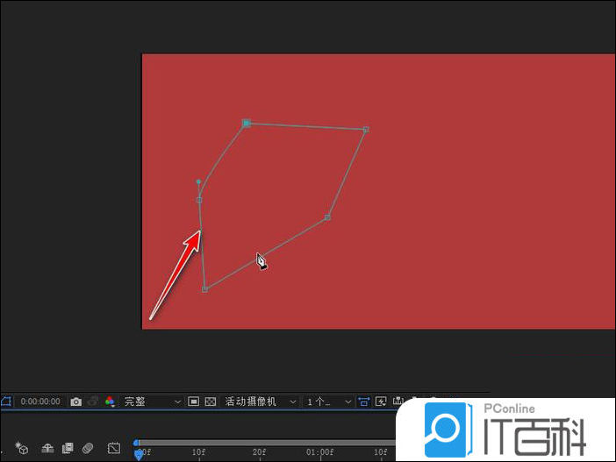The image size is (616, 462).
Task: Enable motion blur switch icon
Action: point(88,448)
